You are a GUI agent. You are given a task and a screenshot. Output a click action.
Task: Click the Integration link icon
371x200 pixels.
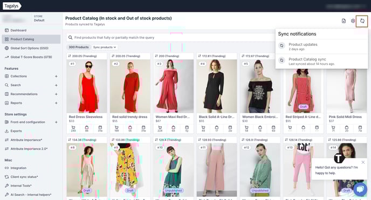point(6,168)
